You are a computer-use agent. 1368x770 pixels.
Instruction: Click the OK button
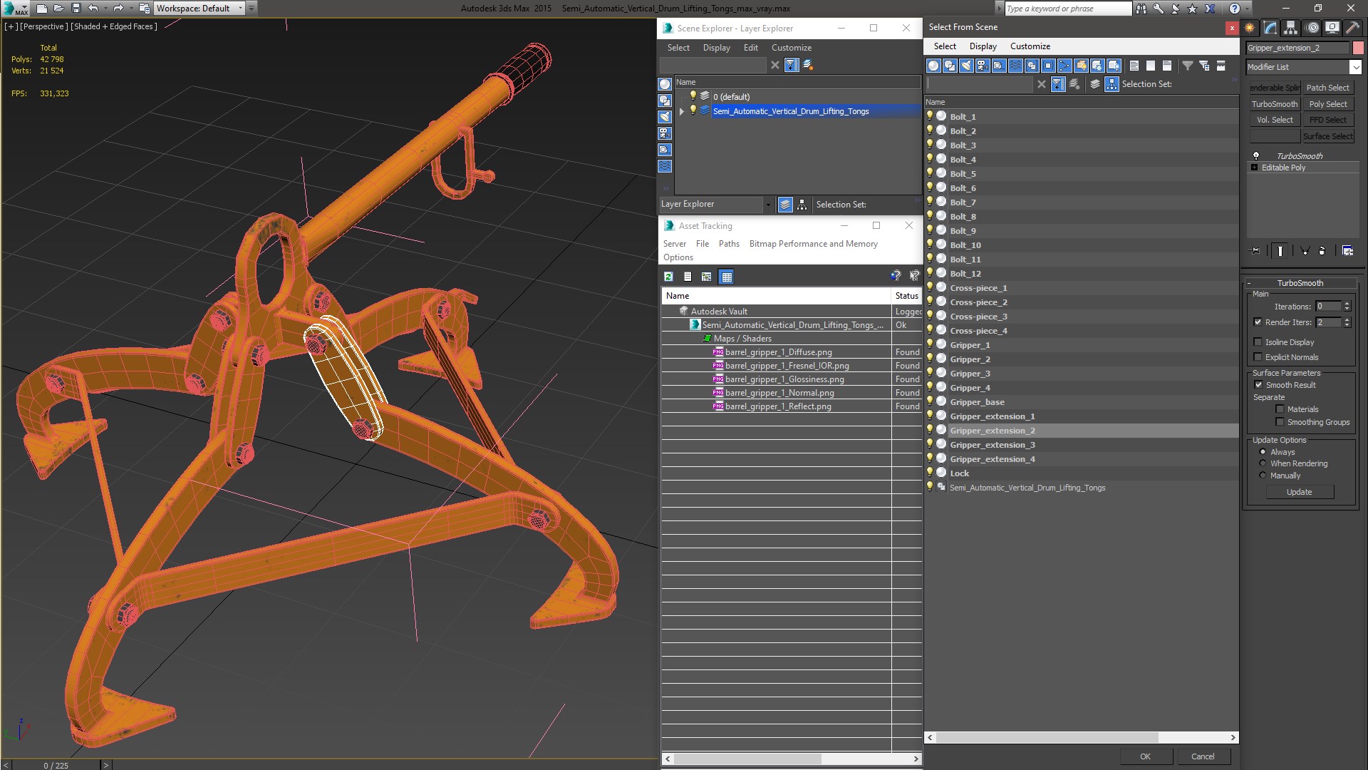pos(1145,756)
